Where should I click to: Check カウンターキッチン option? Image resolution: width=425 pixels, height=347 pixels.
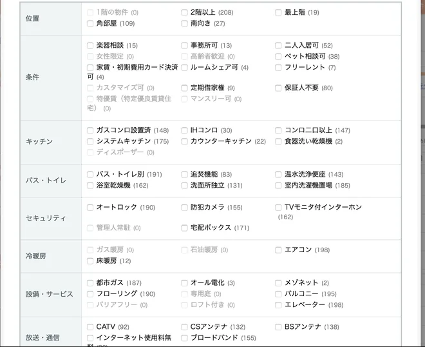(184, 141)
